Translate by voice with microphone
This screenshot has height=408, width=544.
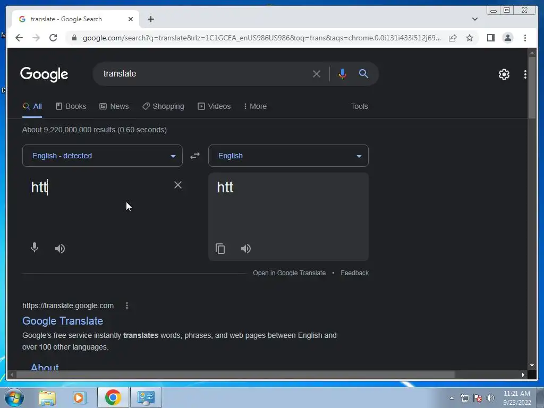[x=35, y=248]
